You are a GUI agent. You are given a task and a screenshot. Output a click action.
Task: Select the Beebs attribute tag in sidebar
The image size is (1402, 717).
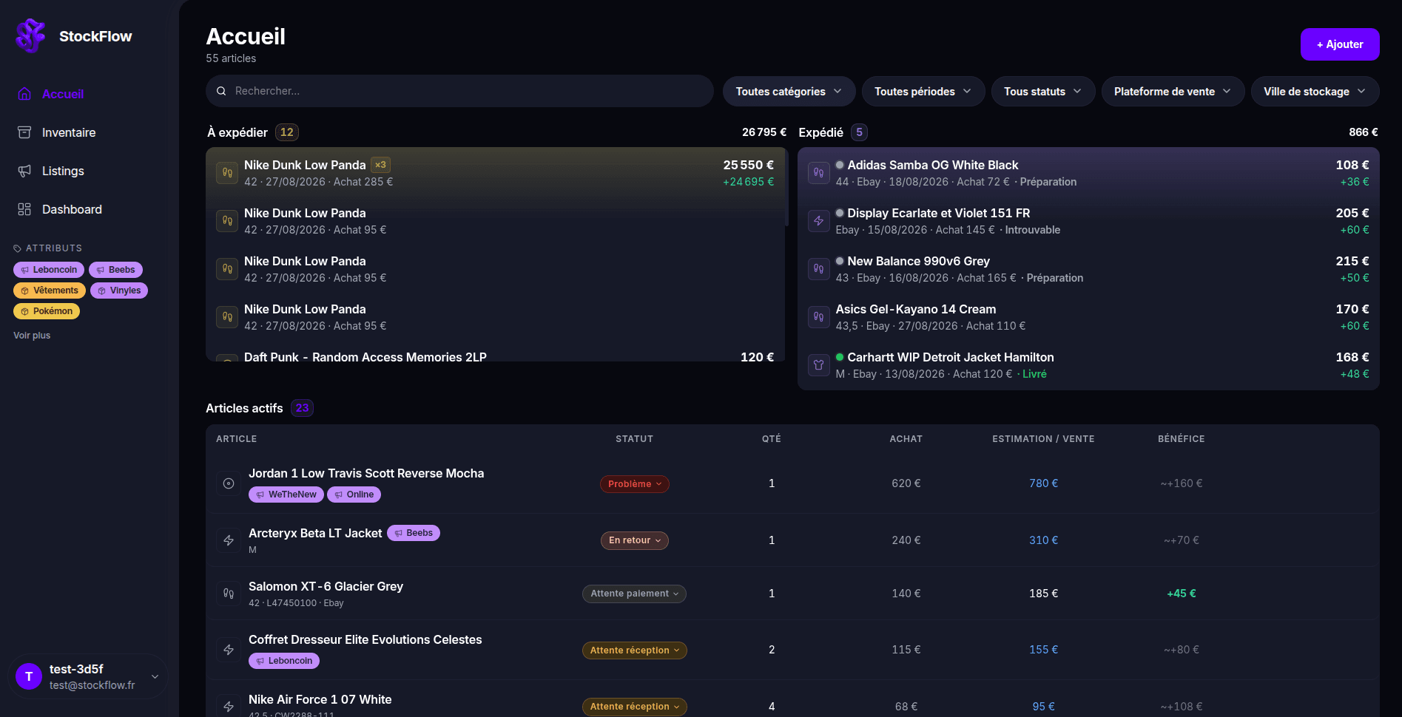click(115, 270)
